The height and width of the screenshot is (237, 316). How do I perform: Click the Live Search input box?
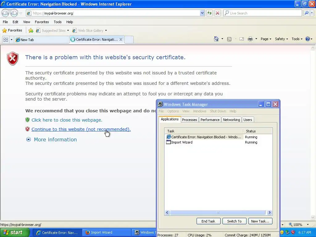click(x=263, y=13)
